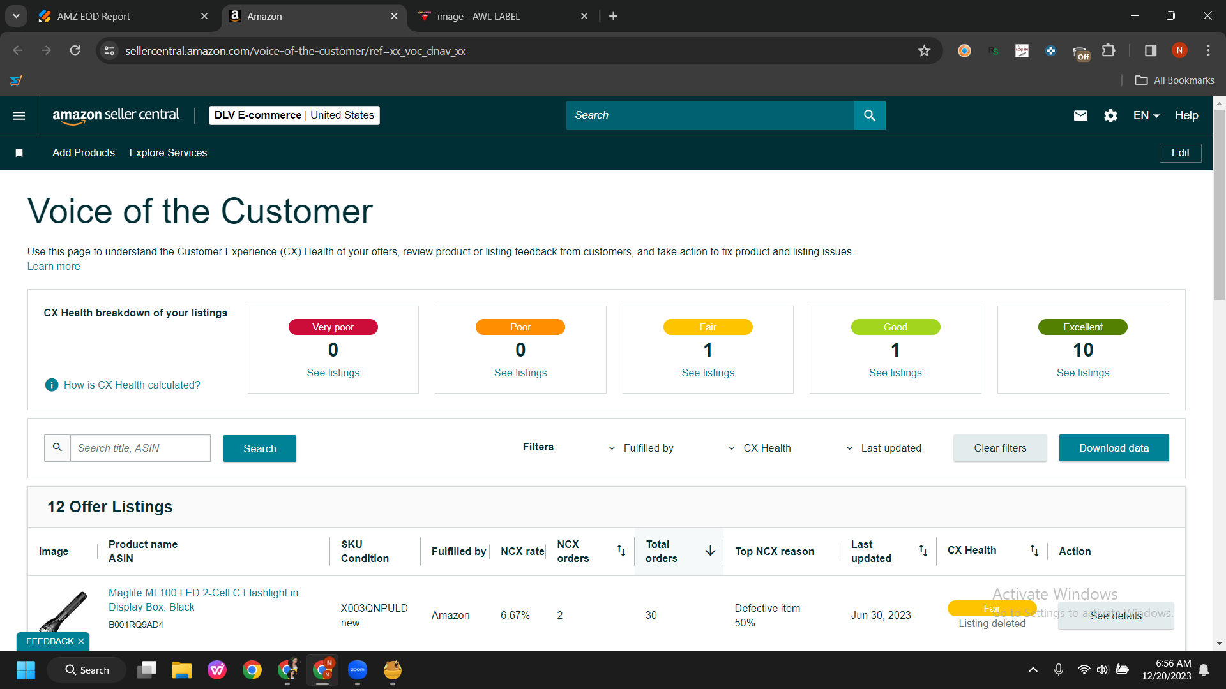This screenshot has width=1226, height=689.
Task: Click Download data button
Action: pyautogui.click(x=1114, y=448)
